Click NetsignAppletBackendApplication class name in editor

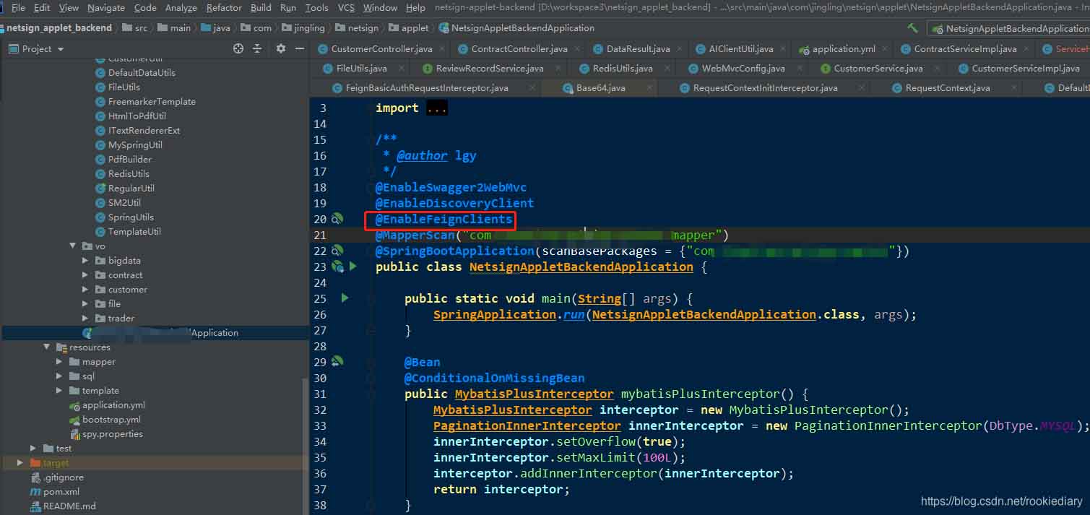click(x=581, y=267)
